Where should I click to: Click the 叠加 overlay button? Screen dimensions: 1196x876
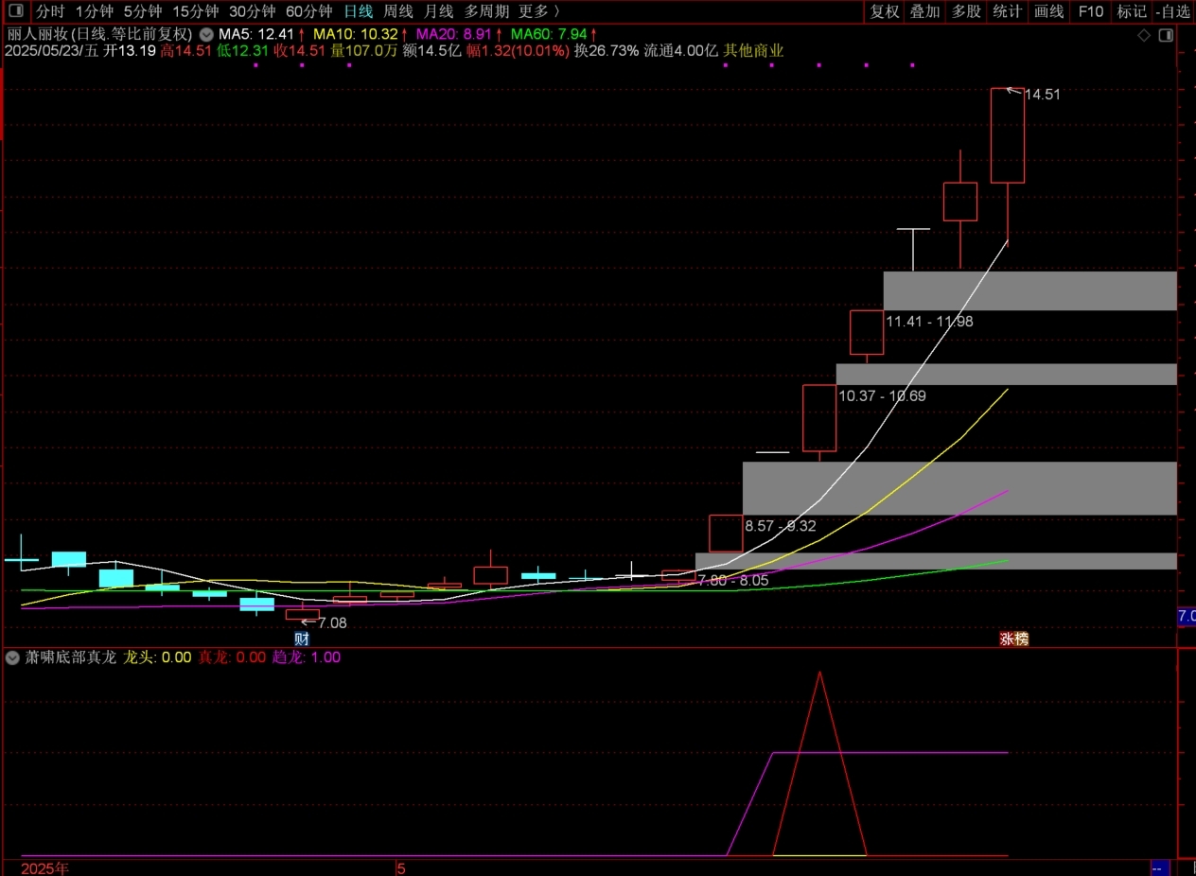tap(925, 11)
